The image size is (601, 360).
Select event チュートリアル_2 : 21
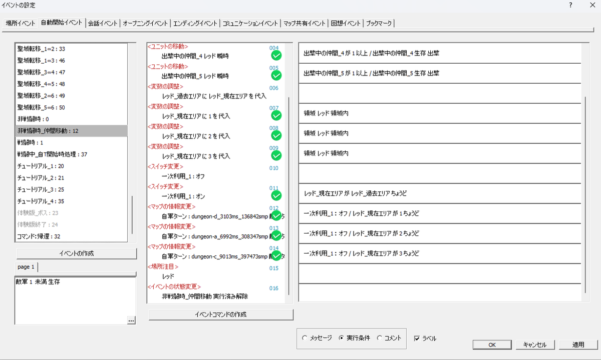click(71, 177)
